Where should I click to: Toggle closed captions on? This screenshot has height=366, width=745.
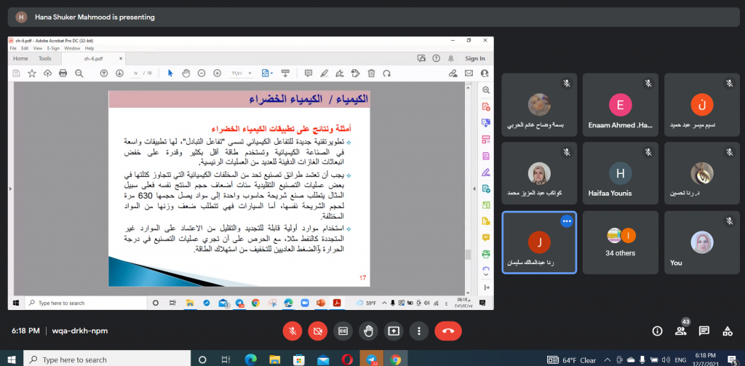(343, 330)
